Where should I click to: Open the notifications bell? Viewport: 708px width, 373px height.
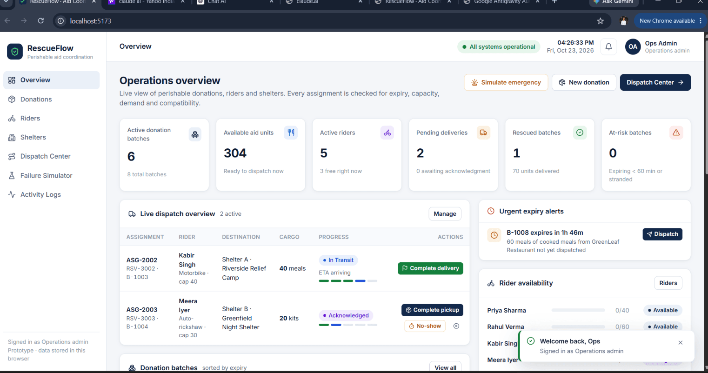coord(608,47)
